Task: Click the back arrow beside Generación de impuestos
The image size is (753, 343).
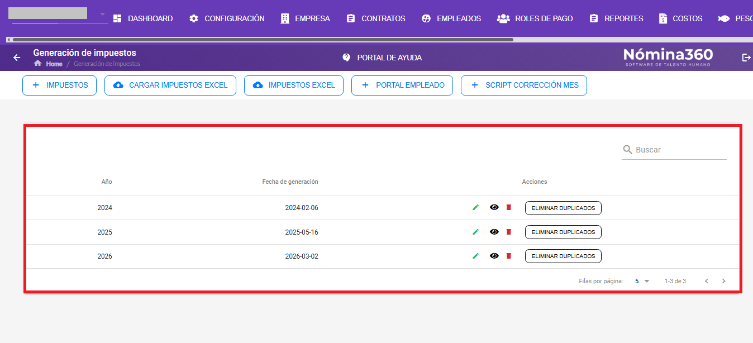Action: pyautogui.click(x=17, y=58)
